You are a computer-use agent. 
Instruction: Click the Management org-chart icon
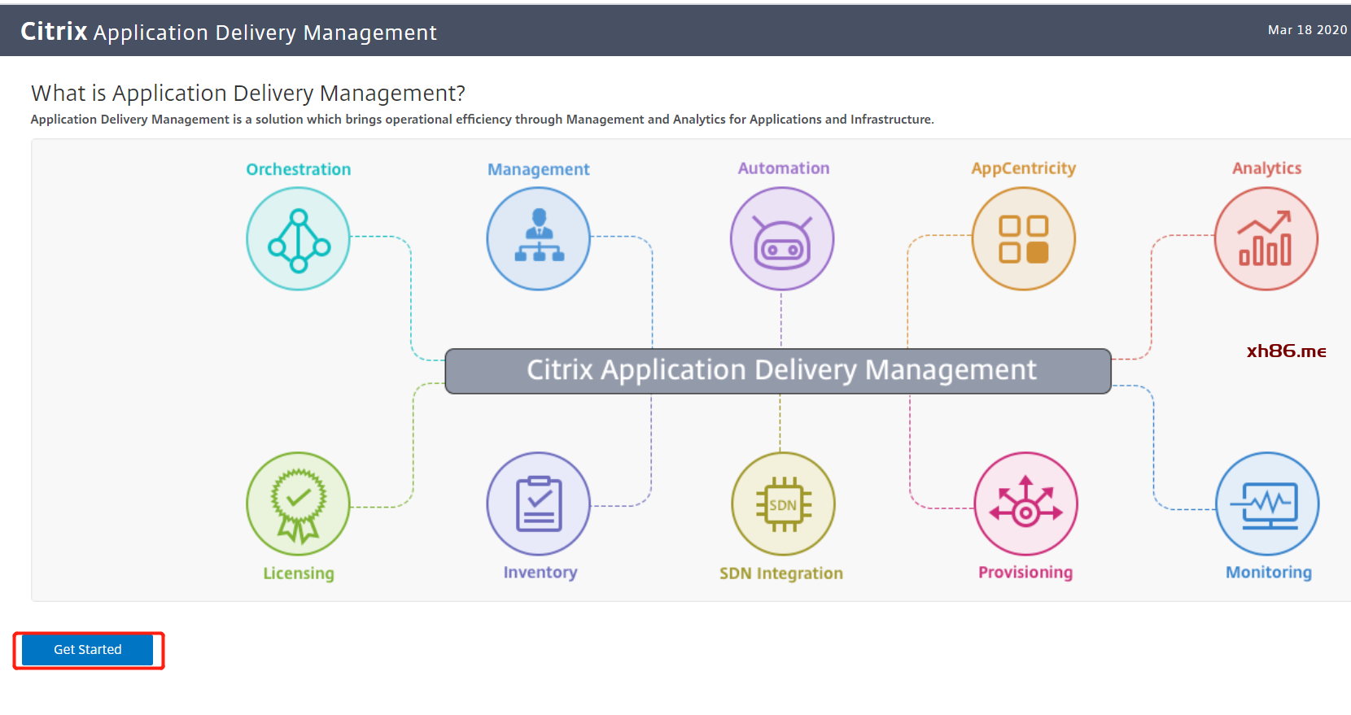[539, 238]
